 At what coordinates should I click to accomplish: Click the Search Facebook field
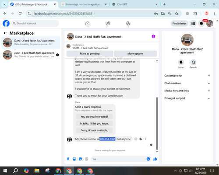click(x=35, y=23)
